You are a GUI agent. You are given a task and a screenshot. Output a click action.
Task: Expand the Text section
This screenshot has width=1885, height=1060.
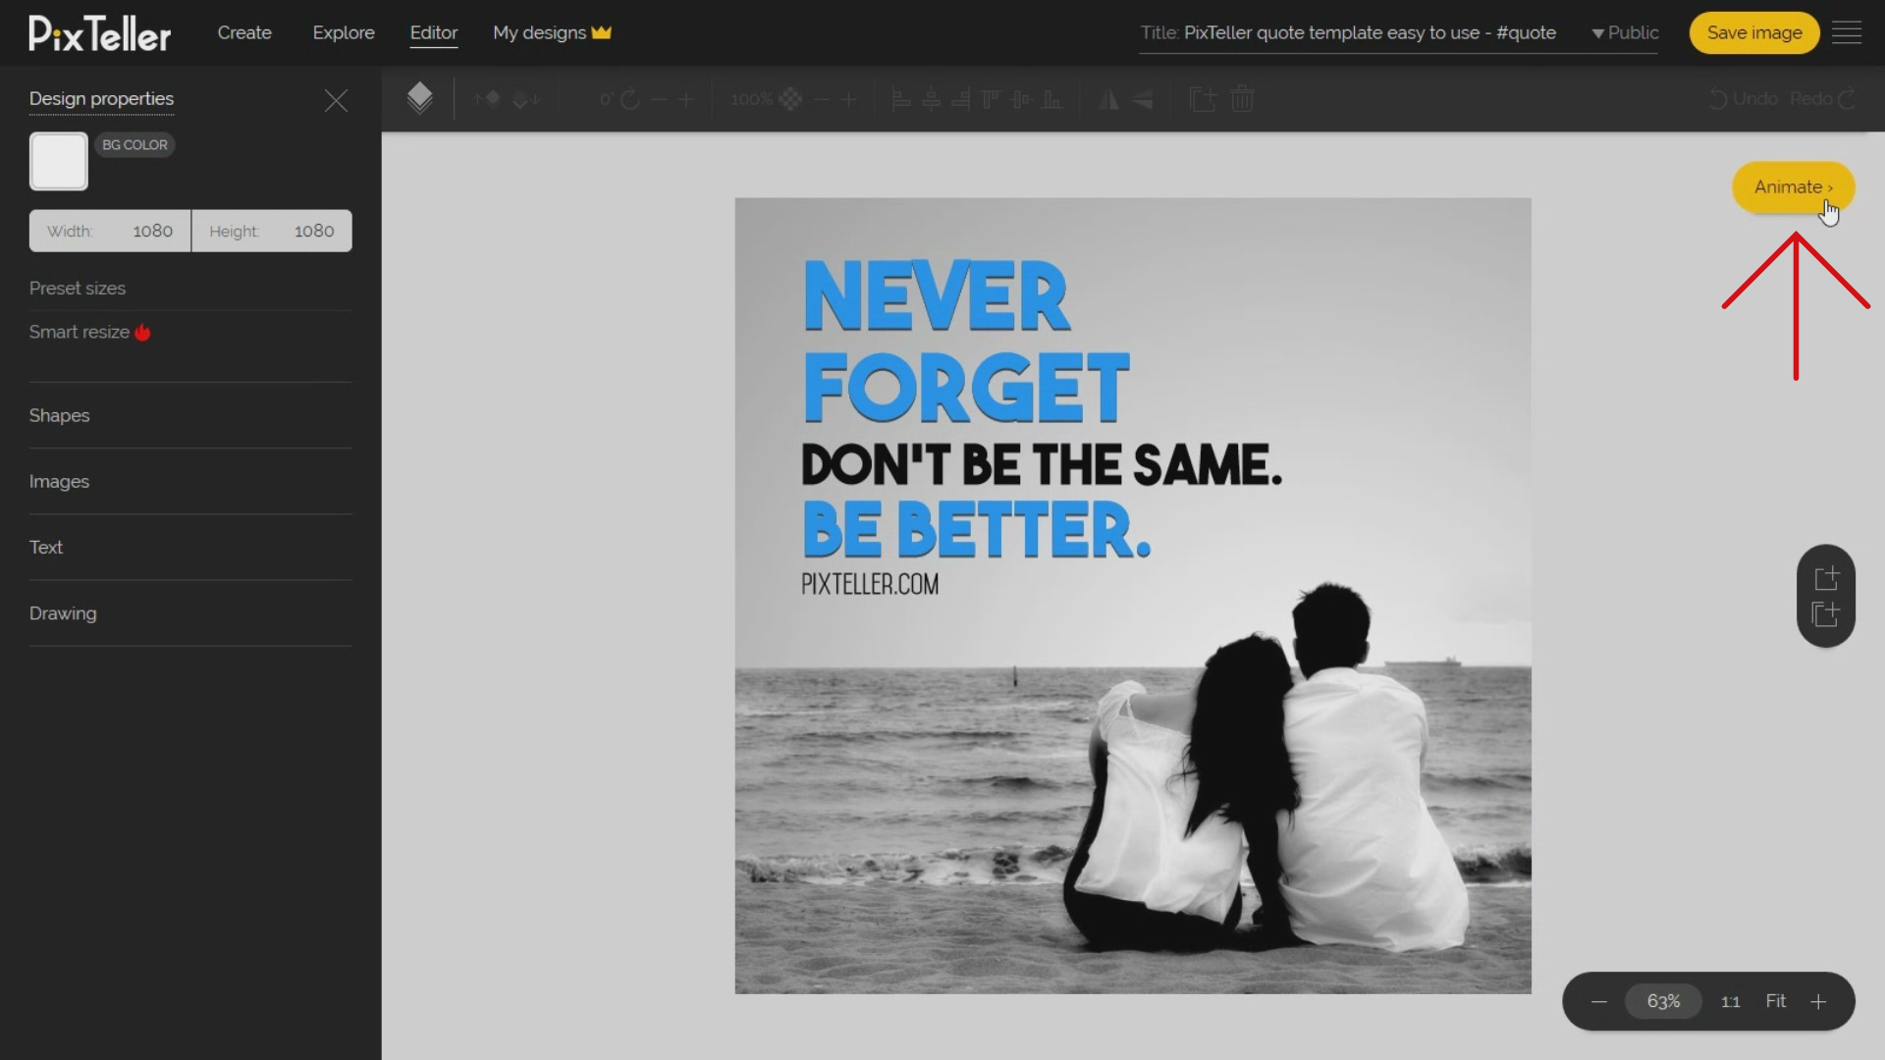point(190,547)
